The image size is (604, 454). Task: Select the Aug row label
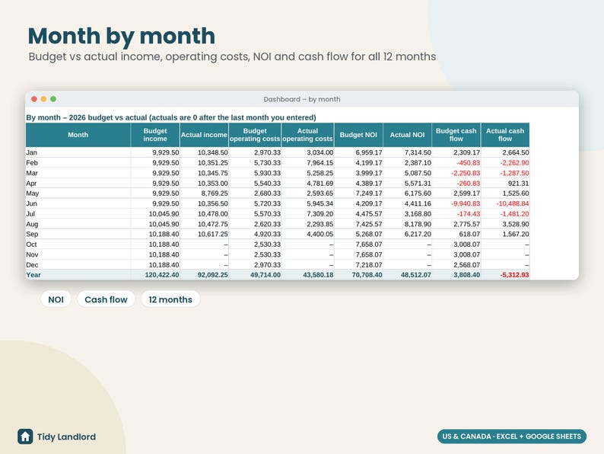click(32, 224)
